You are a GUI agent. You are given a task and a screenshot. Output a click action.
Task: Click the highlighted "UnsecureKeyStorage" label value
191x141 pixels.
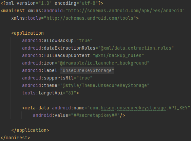coord(87,71)
